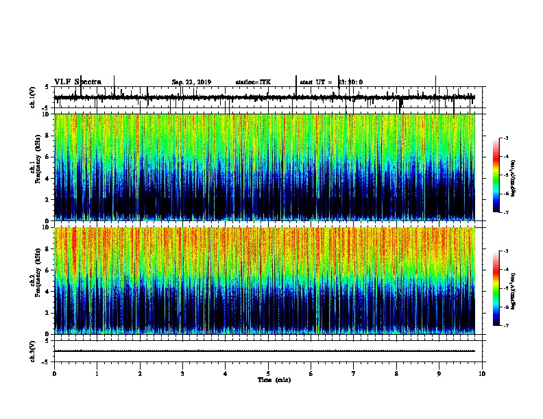Screen dimensions: 543x419
Task: Click the "VLF Spectra" plot title
Action: click(77, 82)
